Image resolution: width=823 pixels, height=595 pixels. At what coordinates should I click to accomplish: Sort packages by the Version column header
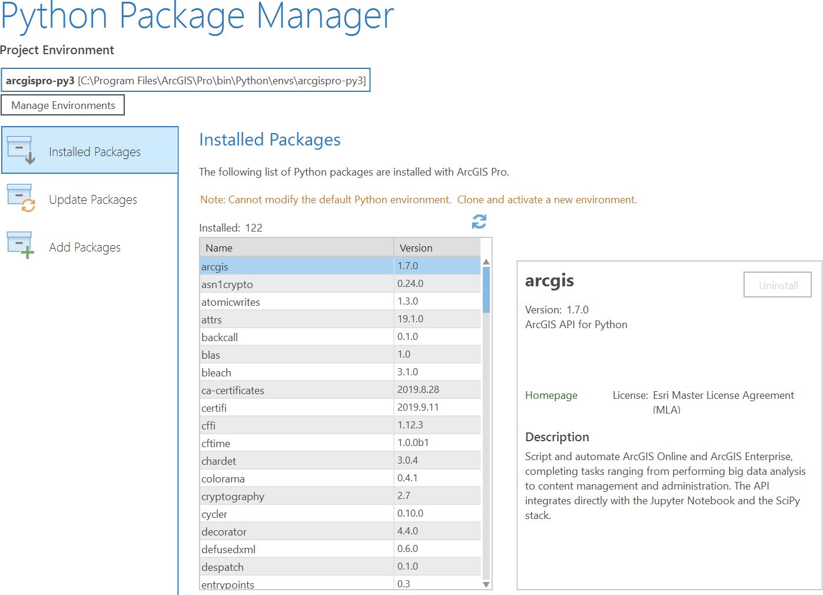(437, 248)
